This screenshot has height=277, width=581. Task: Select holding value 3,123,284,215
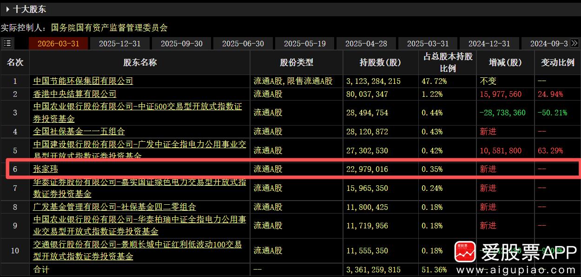(x=374, y=81)
